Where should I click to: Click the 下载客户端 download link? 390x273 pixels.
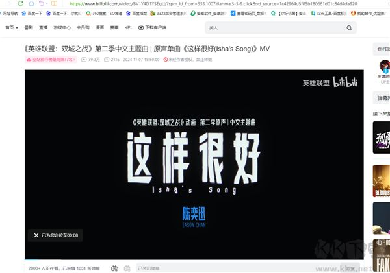click(x=152, y=27)
